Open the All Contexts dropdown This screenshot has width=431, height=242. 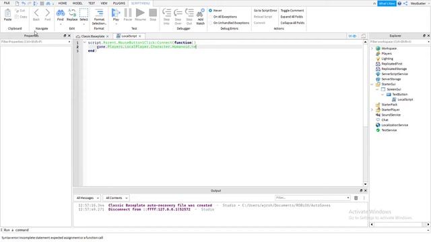(x=117, y=198)
